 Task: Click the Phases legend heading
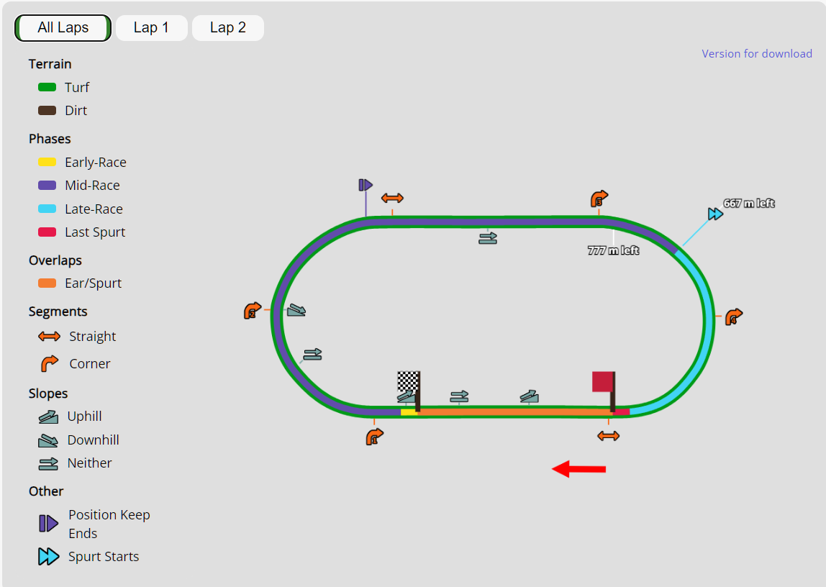coord(50,139)
